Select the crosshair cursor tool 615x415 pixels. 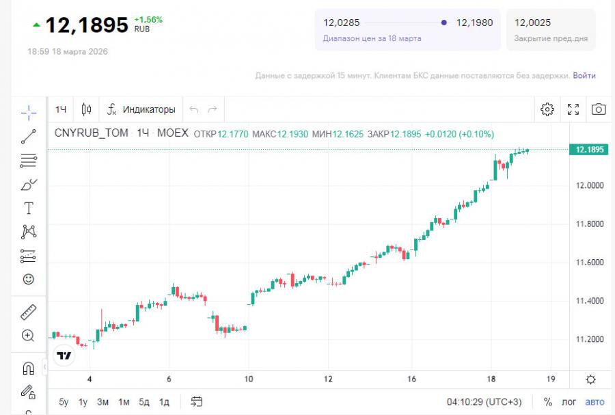tap(28, 111)
